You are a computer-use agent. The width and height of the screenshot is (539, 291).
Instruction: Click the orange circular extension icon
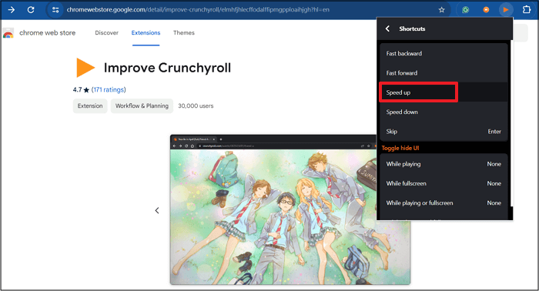[x=486, y=10]
